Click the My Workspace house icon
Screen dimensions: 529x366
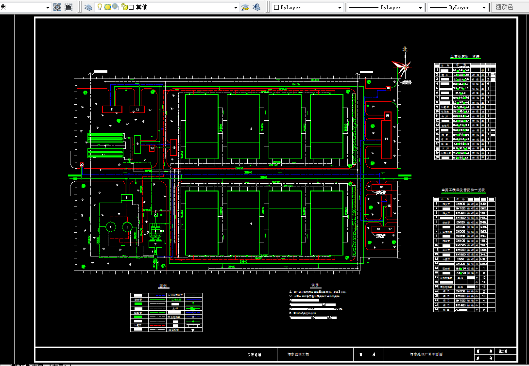pos(68,7)
